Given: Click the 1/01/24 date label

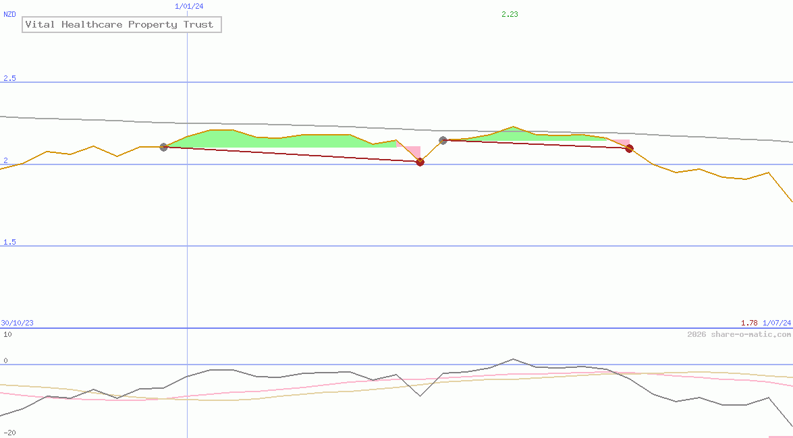Looking at the screenshot, I should coord(189,6).
